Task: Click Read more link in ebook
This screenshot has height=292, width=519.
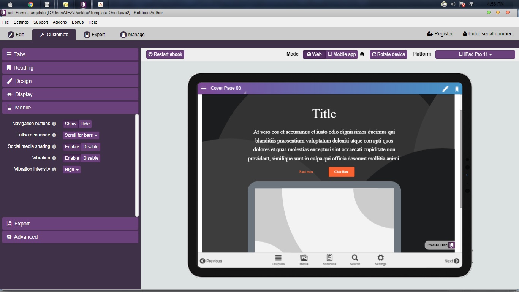Action: (306, 172)
